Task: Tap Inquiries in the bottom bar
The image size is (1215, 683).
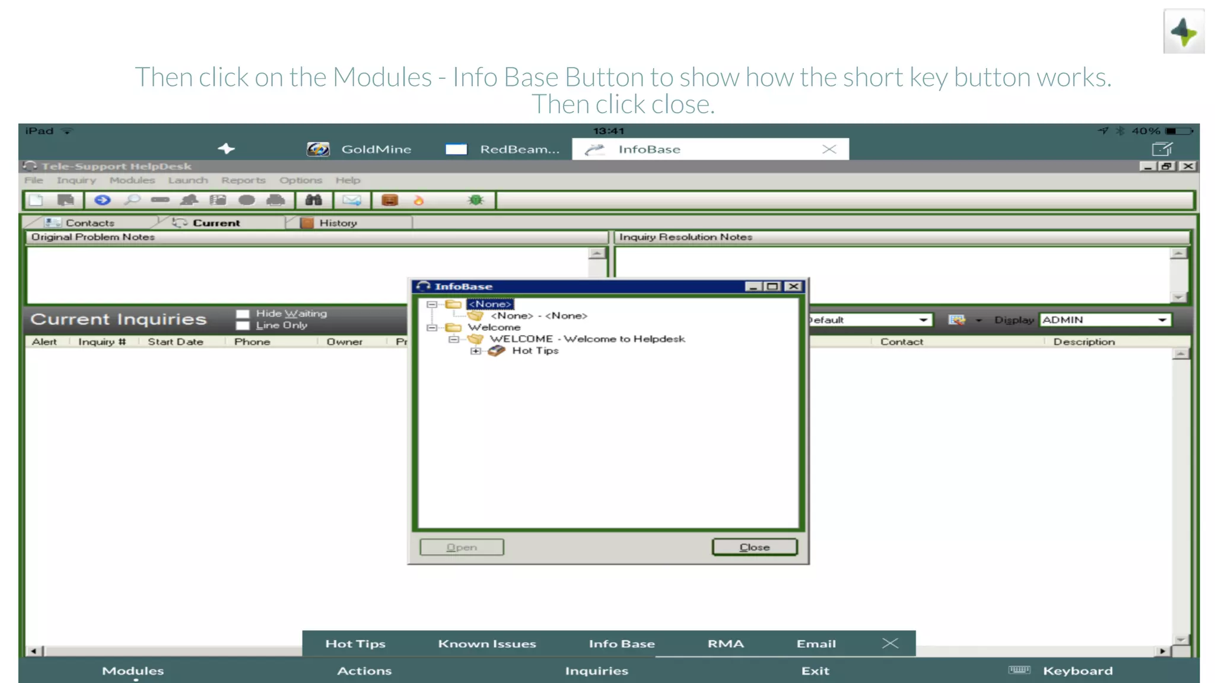Action: point(596,671)
